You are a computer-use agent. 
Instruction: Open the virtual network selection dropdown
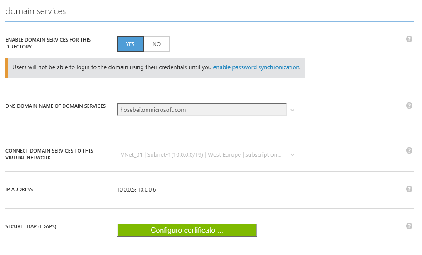tap(207, 154)
